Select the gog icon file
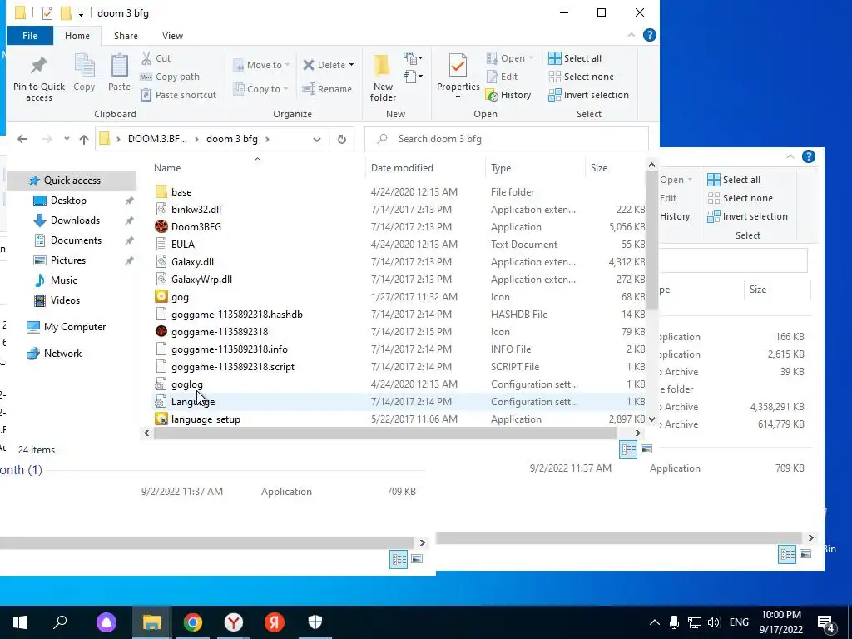Image resolution: width=852 pixels, height=639 pixels. (x=180, y=297)
